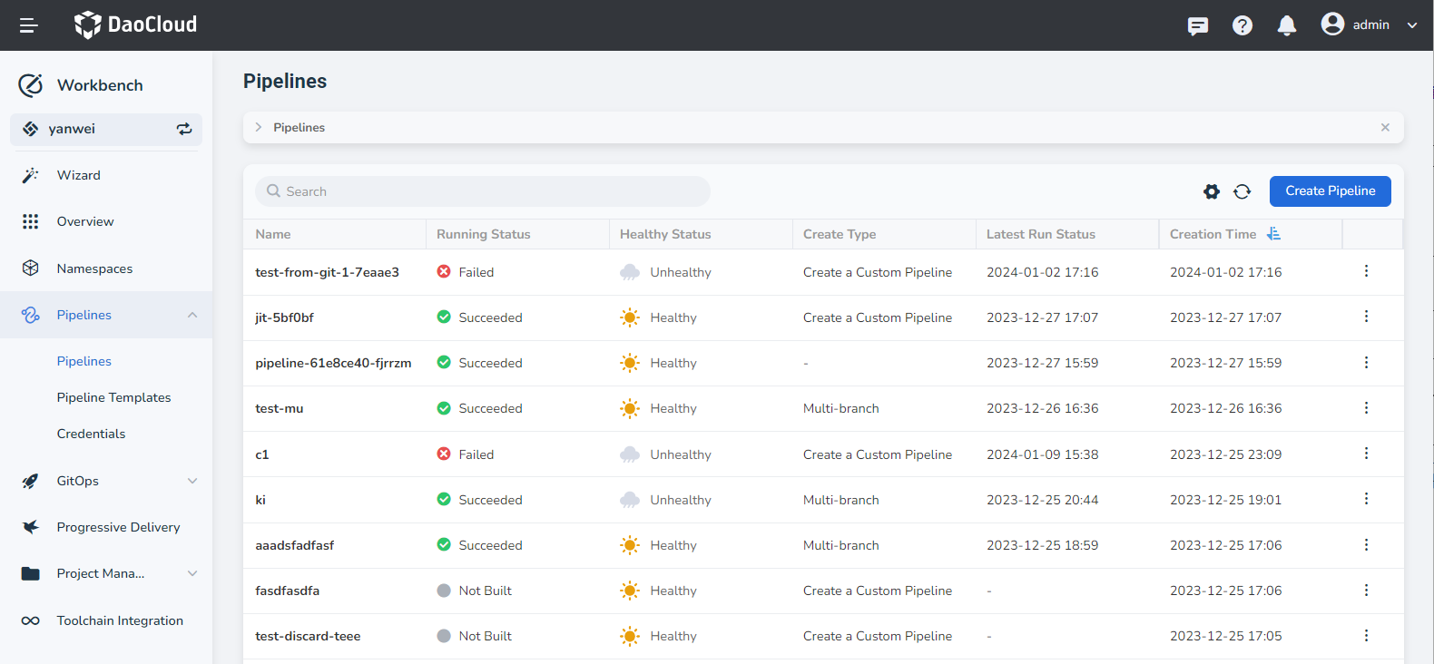Screen dimensions: 1434x664
Task: Open more actions for jit-5bf0bf row
Action: click(x=1366, y=317)
